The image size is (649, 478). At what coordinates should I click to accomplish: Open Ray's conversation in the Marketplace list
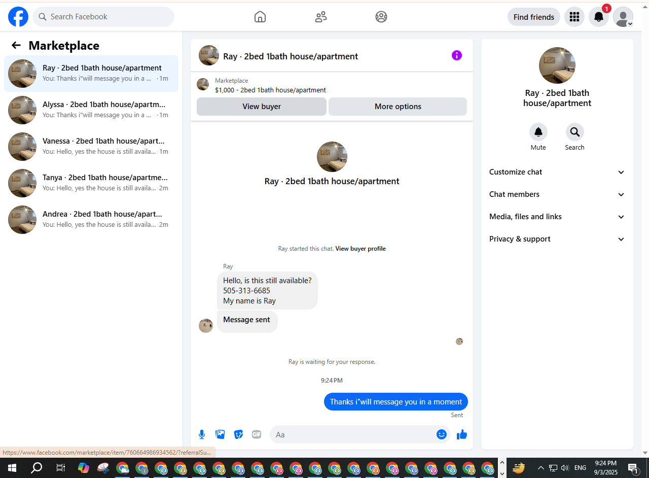tap(91, 74)
